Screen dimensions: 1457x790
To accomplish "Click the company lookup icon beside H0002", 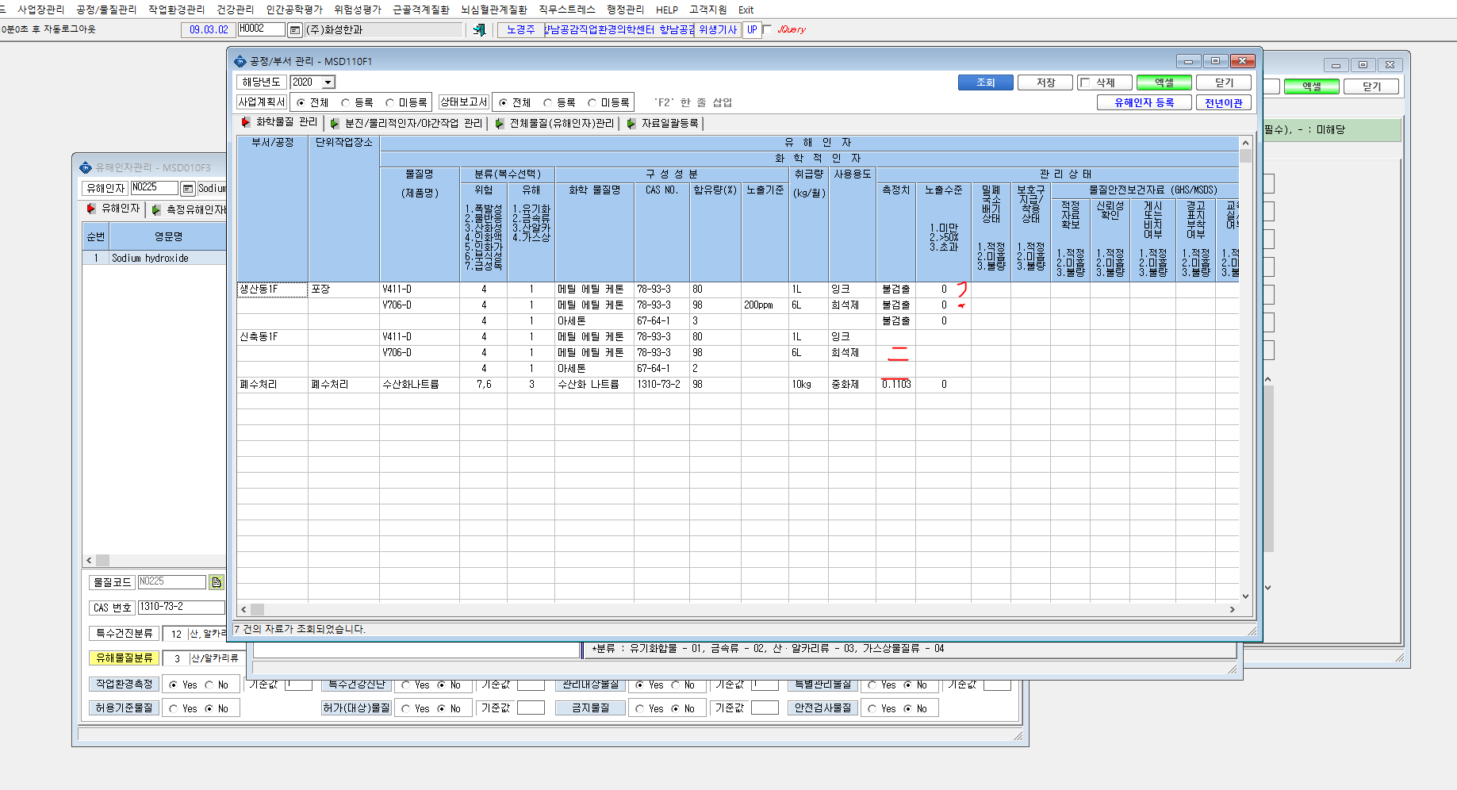I will point(294,30).
